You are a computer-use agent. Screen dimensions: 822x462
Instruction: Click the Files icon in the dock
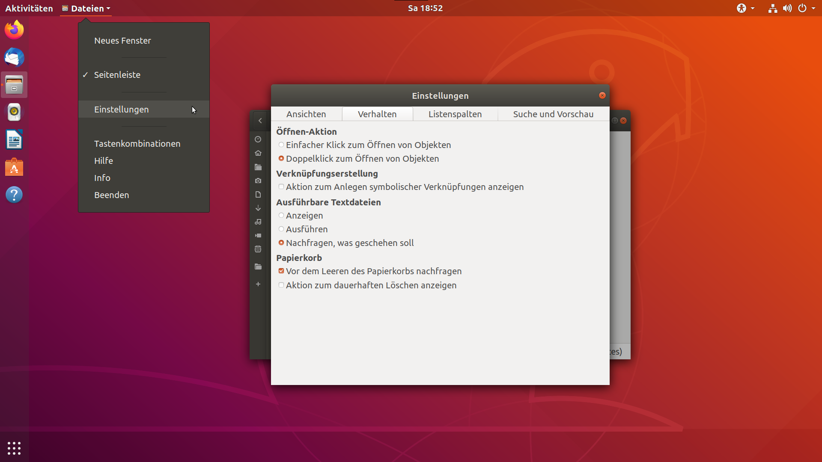pos(14,85)
